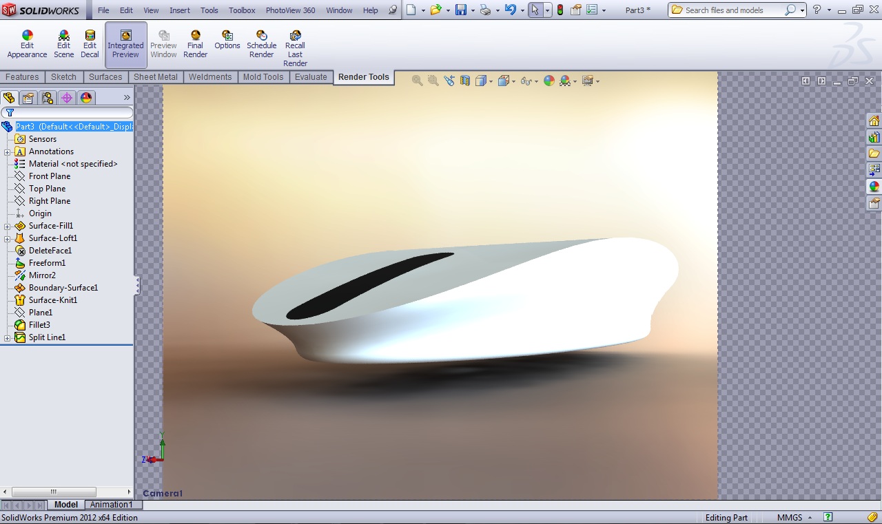Switch to the ConfigurationManager tab
882x524 pixels.
[47, 98]
